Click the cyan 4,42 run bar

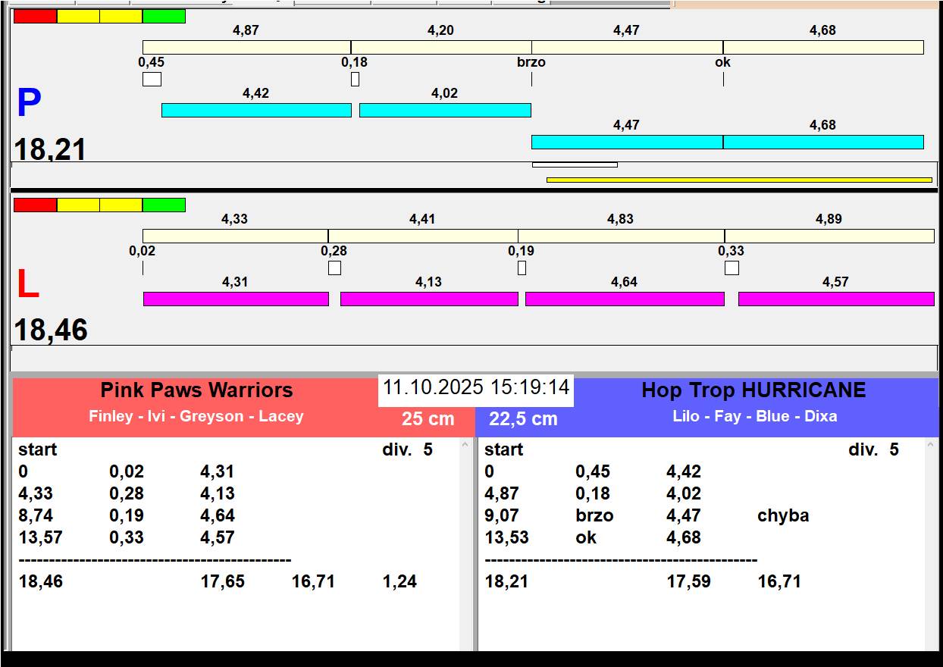tap(256, 110)
